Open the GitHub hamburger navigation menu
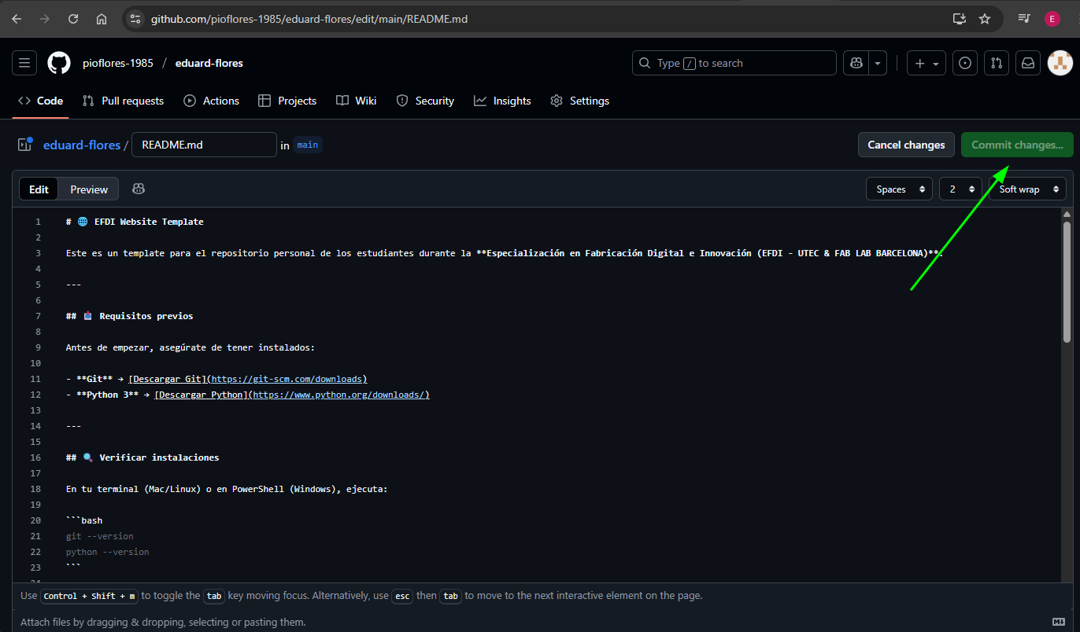1080x632 pixels. [x=24, y=63]
